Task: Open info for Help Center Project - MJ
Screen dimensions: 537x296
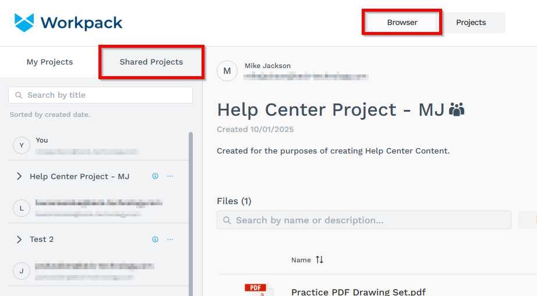Action: (x=155, y=176)
